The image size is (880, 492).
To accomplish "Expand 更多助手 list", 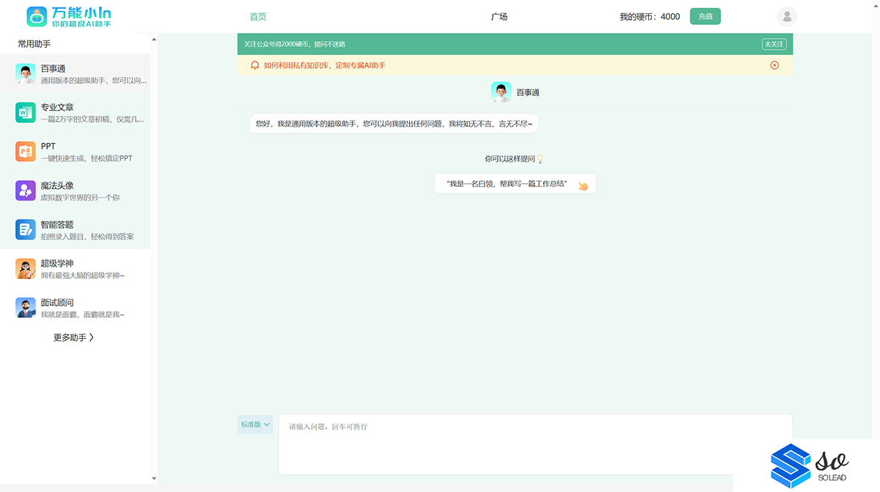I will pyautogui.click(x=73, y=338).
